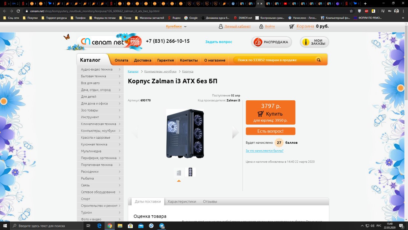The height and width of the screenshot is (230, 408).
Task: Open the DIAKOV.net bookmark
Action: (x=243, y=18)
